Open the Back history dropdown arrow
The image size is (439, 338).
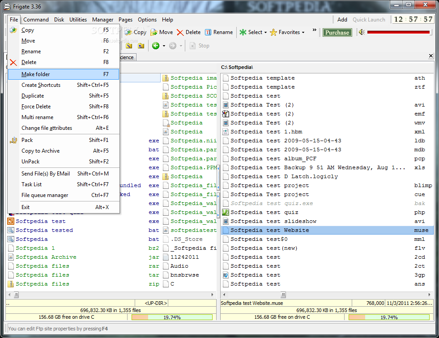click(164, 46)
